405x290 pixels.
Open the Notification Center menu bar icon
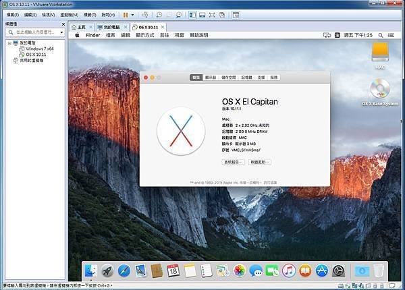tap(391, 35)
